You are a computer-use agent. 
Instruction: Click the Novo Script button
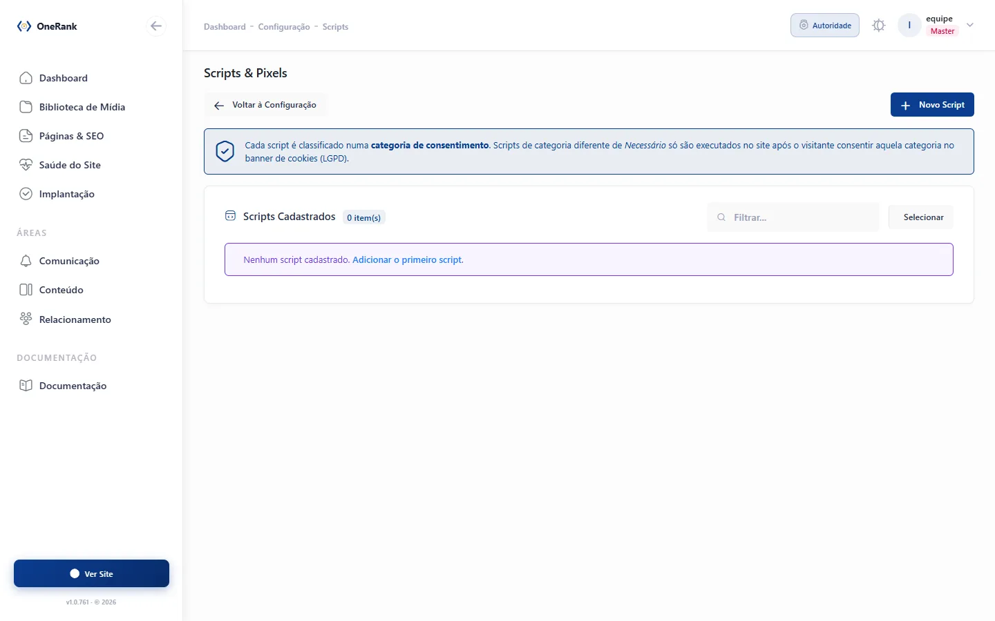(932, 105)
